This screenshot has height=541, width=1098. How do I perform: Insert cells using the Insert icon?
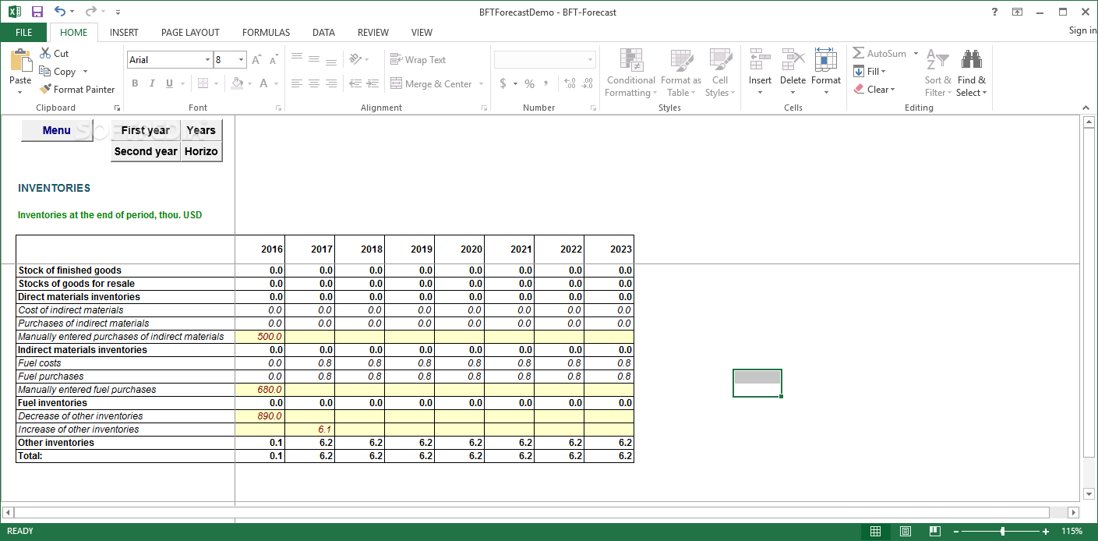760,59
